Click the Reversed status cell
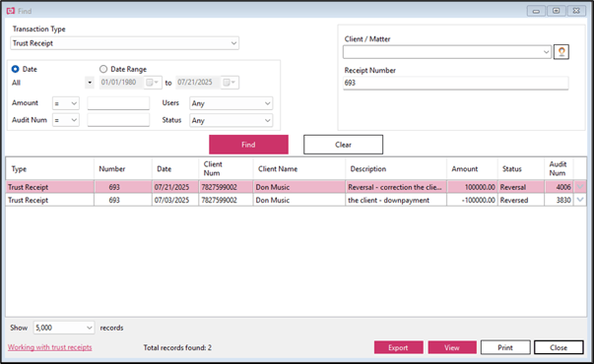 point(521,200)
